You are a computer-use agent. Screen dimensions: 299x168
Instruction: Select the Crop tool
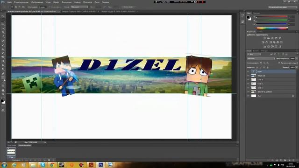[x=3, y=33]
